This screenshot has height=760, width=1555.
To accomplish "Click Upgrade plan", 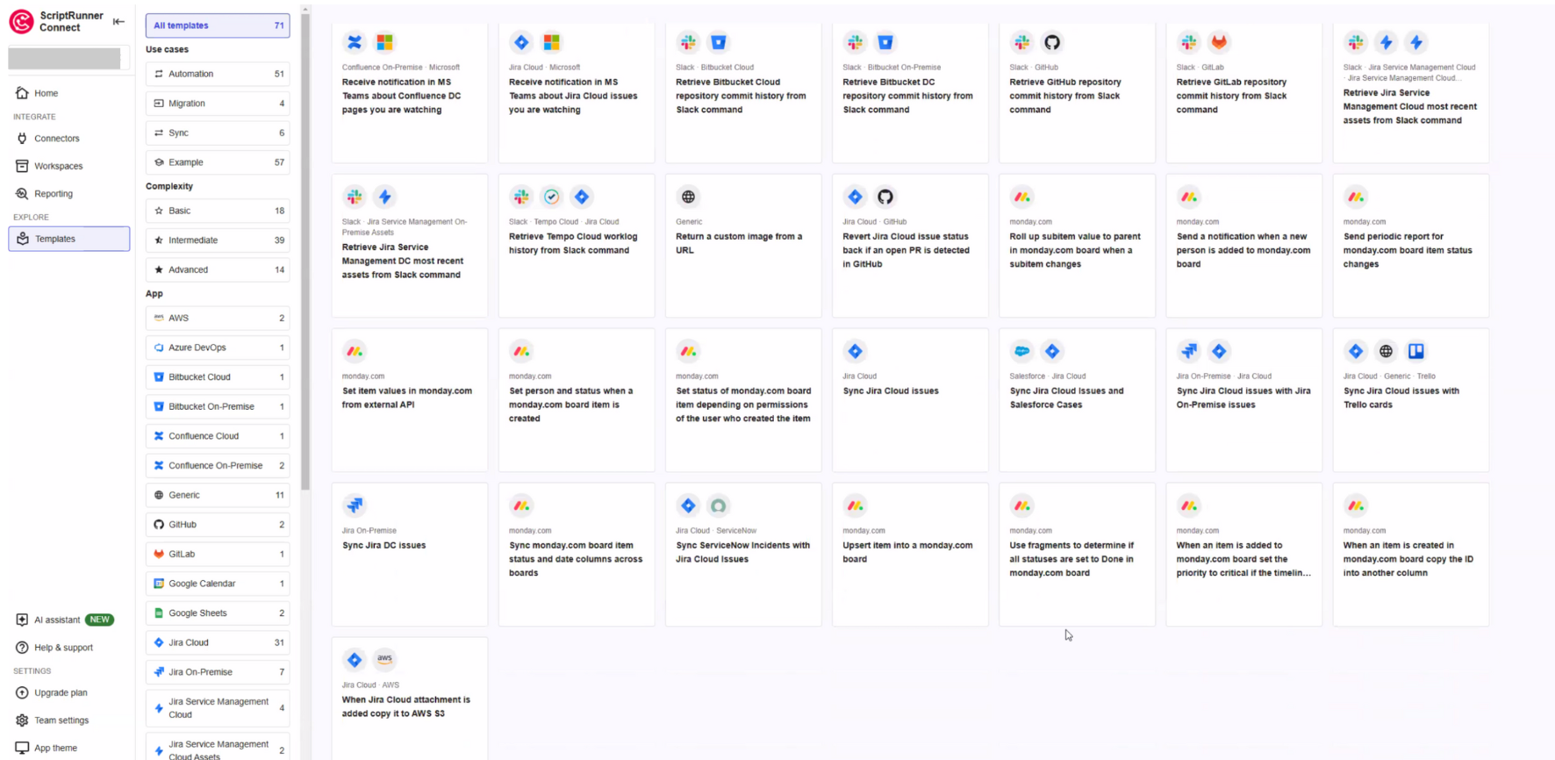I will point(61,692).
